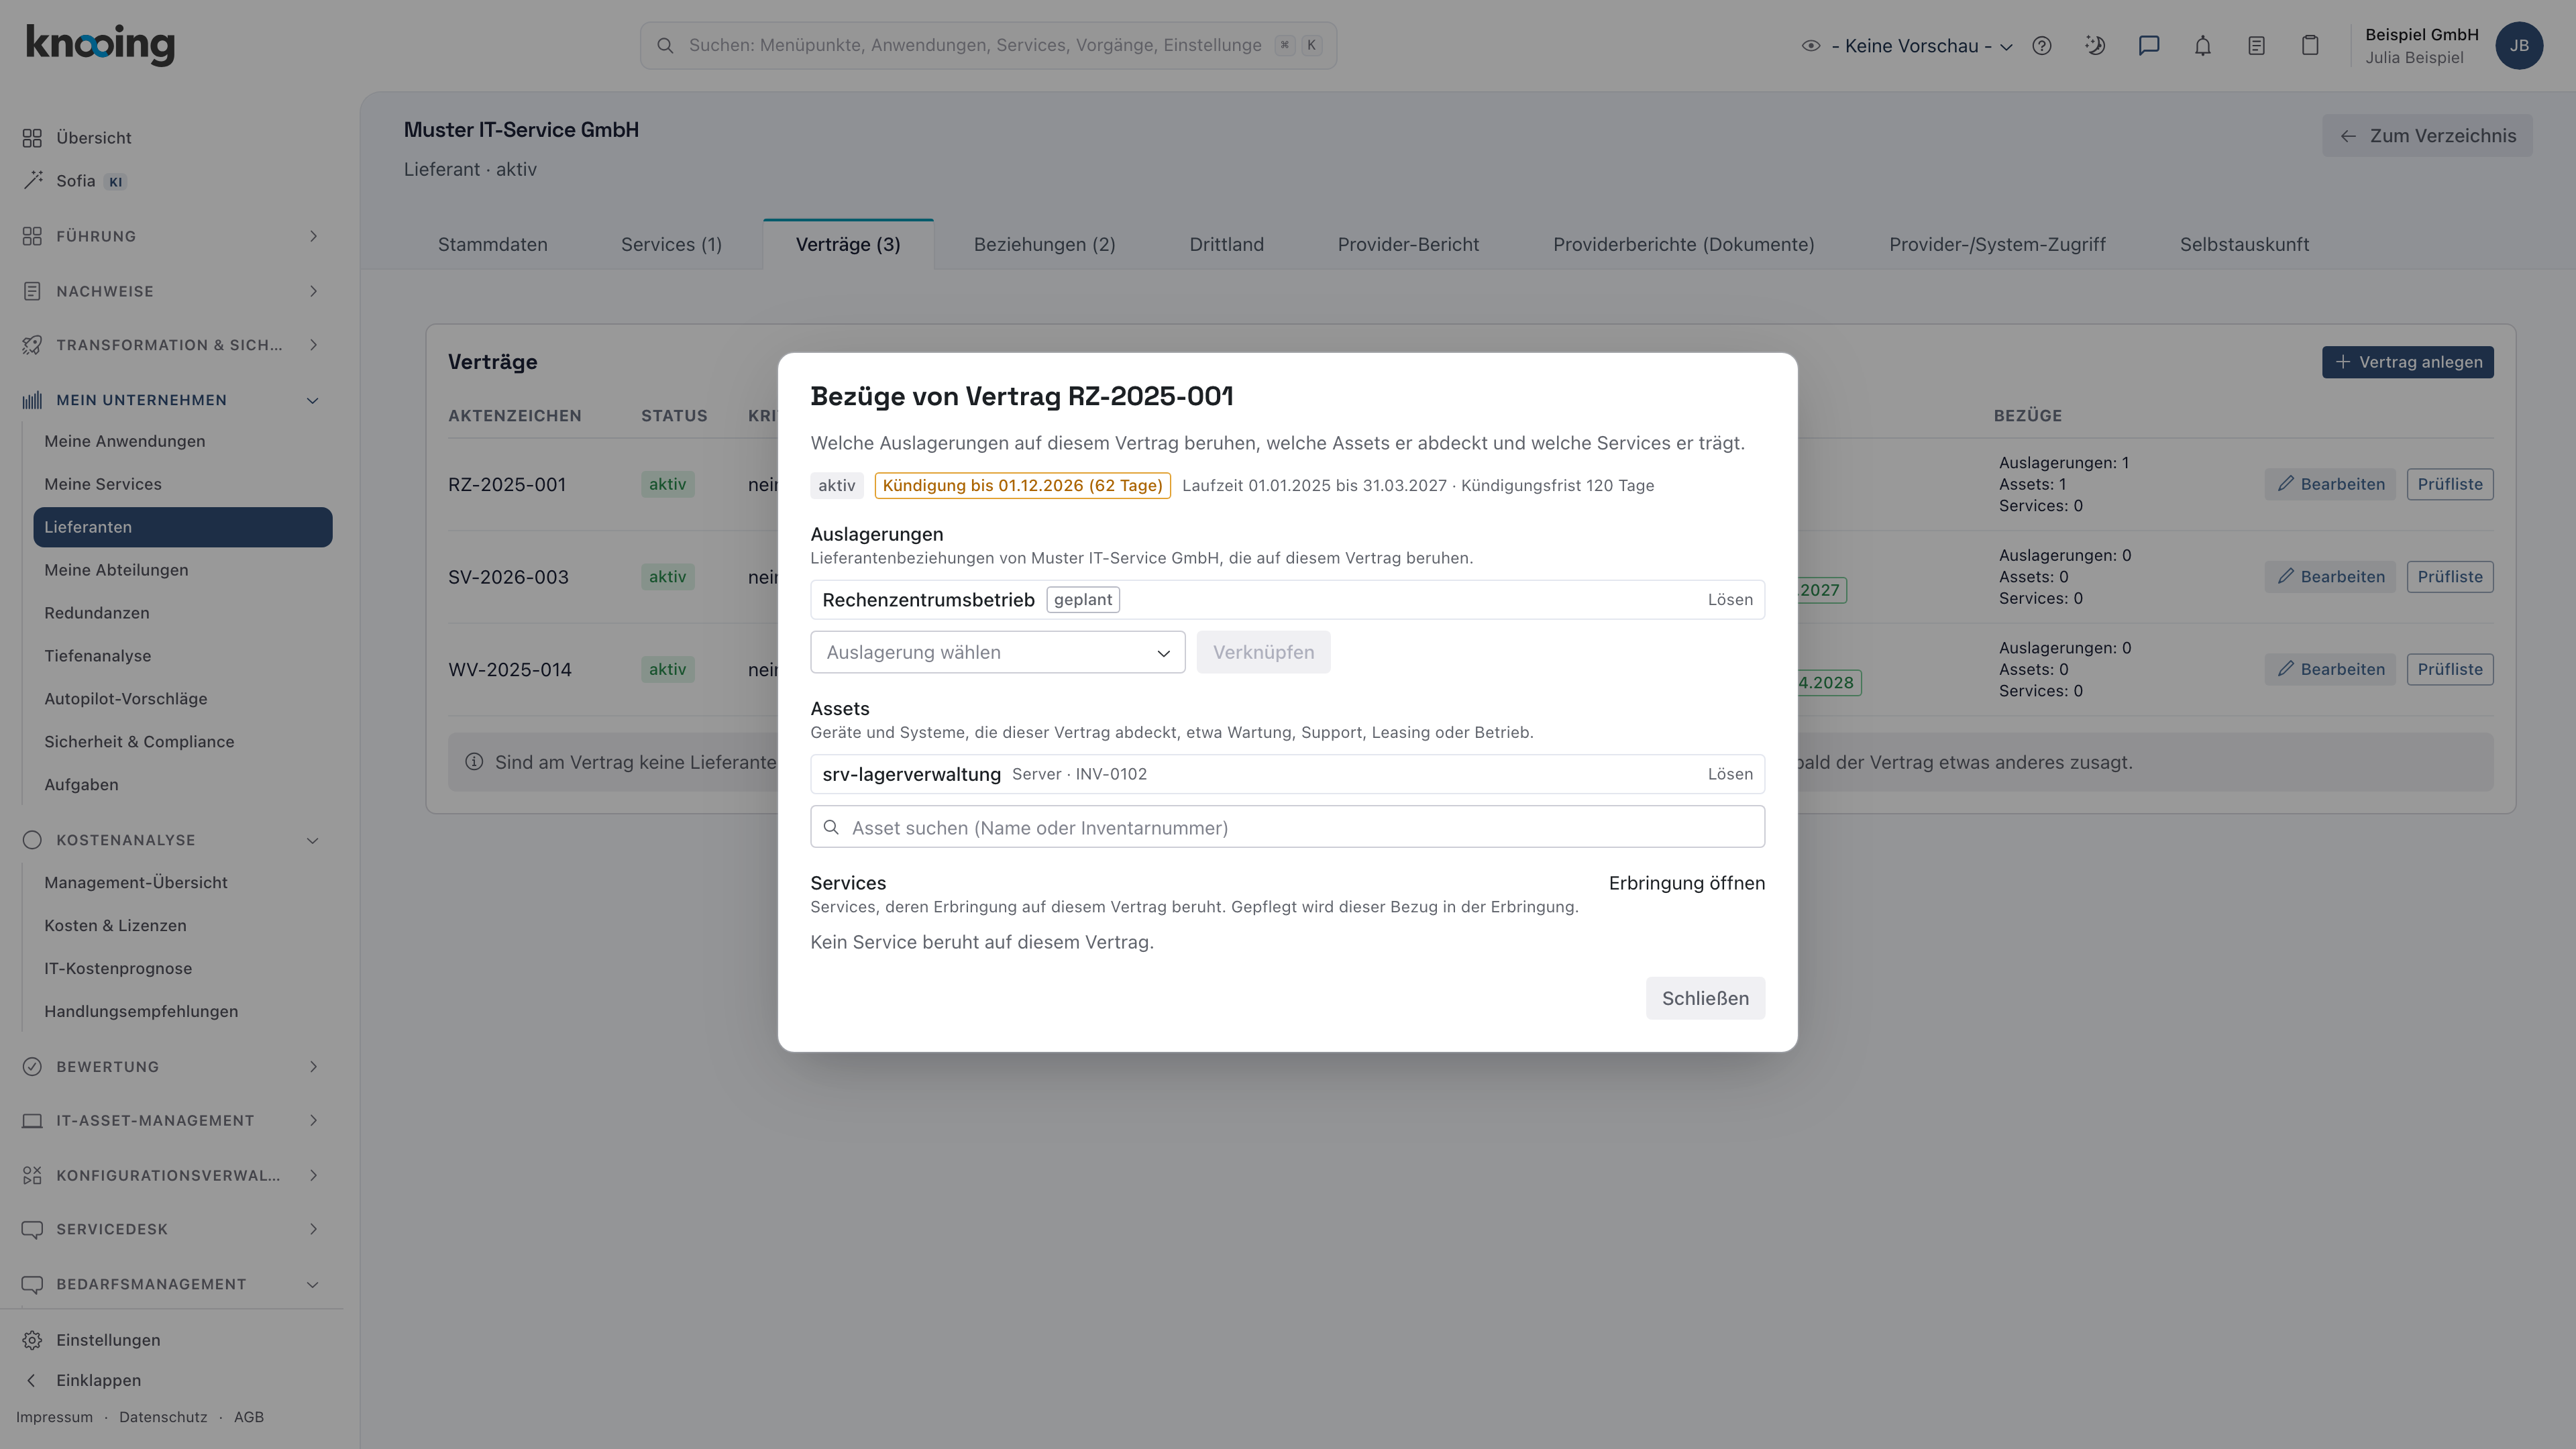The width and height of the screenshot is (2576, 1449).
Task: Open the notifications bell
Action: tap(2203, 46)
